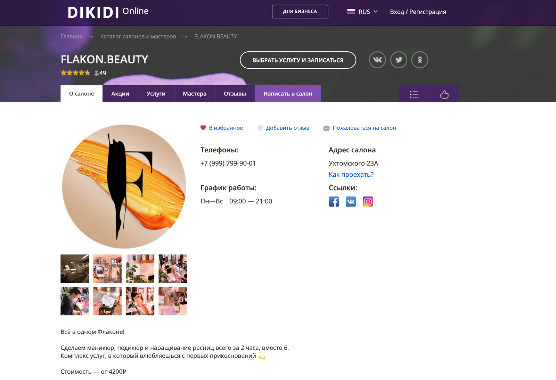556x380 pixels.
Task: Open the Как проехать? directions link
Action: pyautogui.click(x=351, y=175)
